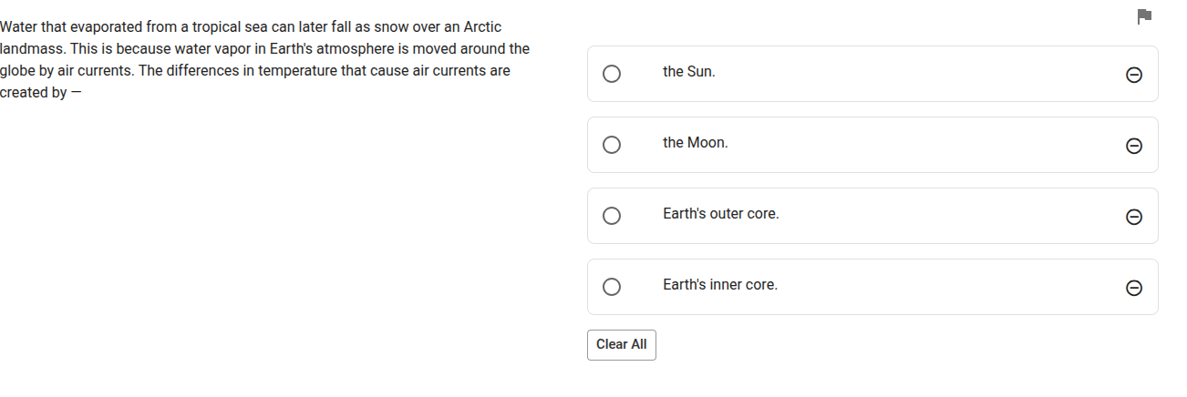Strike out the answer 'the Moon.'
1187x397 pixels.
1134,146
